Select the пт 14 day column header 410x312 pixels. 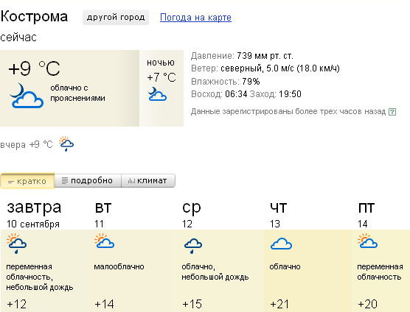366,215
